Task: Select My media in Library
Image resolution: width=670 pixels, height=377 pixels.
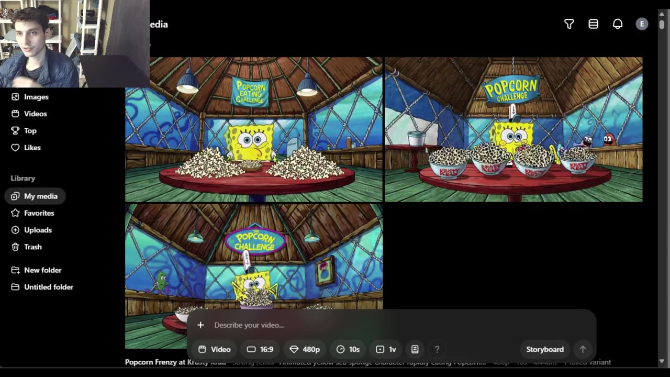Action: click(x=35, y=196)
